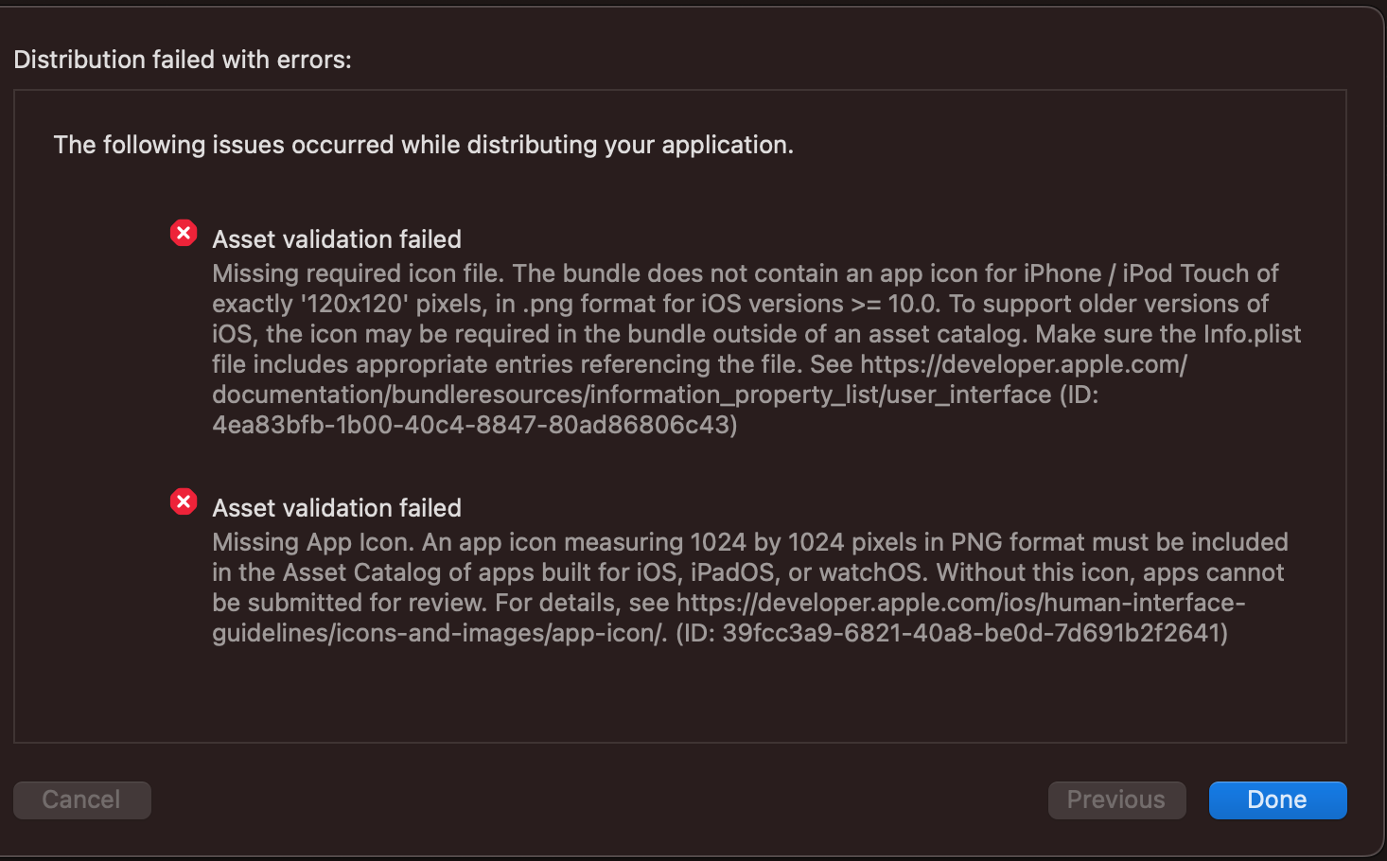1387x861 pixels.
Task: Click "The following issues occurred" intro text
Action: pyautogui.click(x=423, y=145)
